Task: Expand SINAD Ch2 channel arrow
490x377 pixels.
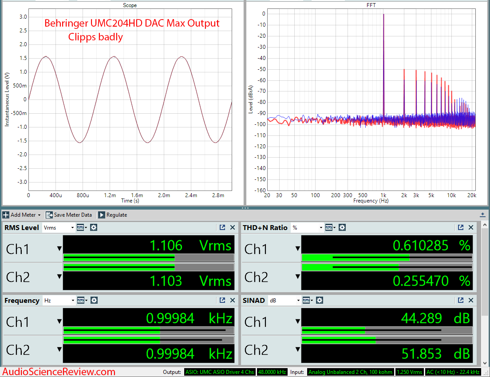Action: (x=298, y=349)
